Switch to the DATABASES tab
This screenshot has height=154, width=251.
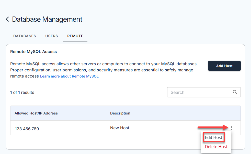(25, 36)
